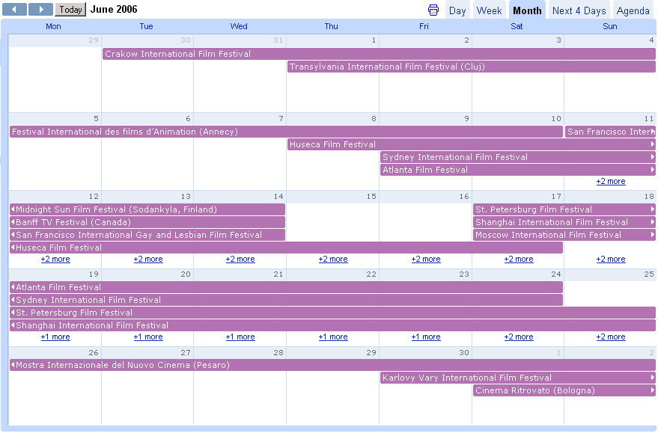Open the Crakow International Film Festival event

tap(379, 54)
